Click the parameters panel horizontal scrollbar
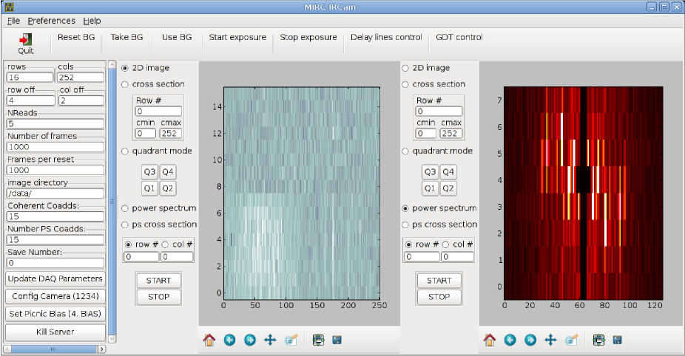Image resolution: width=685 pixels, height=356 pixels. (x=52, y=348)
